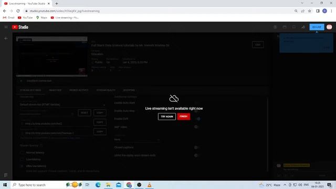336x189 pixels.
Task: Click the address bar URL field
Action: pyautogui.click(x=159, y=11)
